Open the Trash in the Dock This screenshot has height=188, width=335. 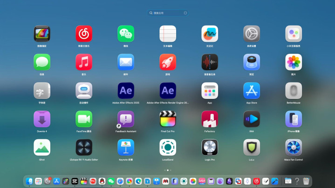tap(306, 181)
